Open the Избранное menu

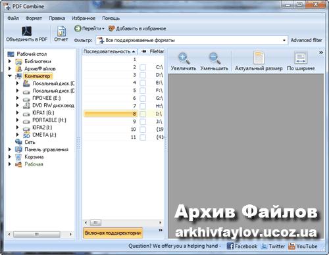click(x=84, y=18)
